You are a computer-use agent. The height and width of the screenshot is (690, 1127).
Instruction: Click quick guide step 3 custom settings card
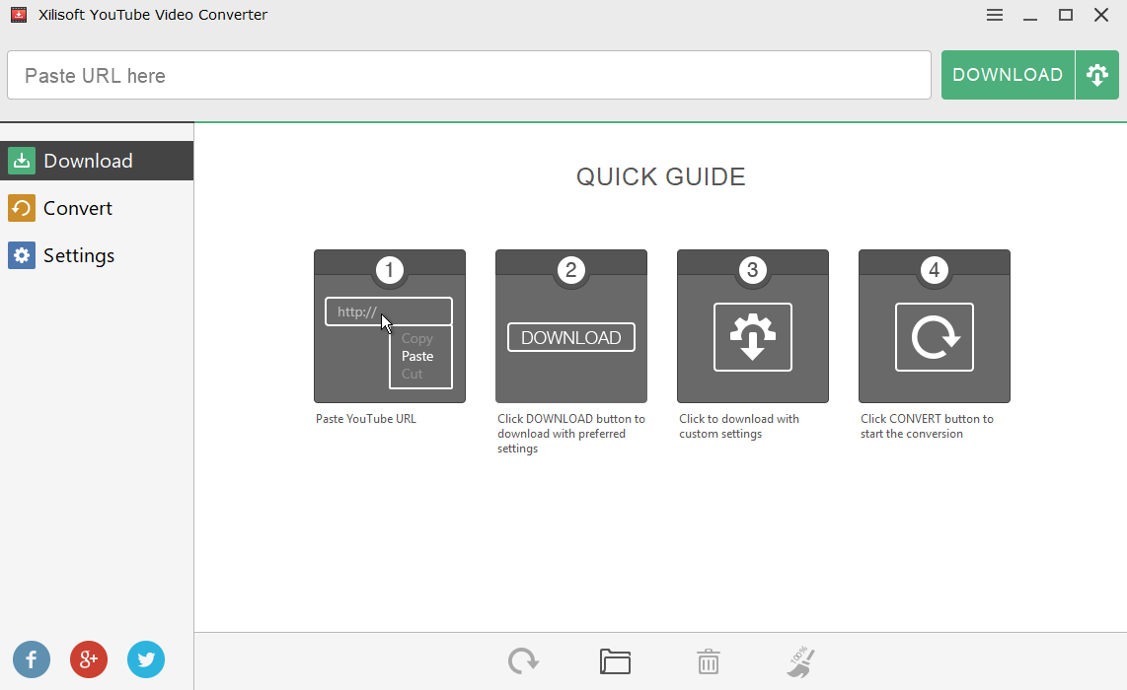point(753,326)
